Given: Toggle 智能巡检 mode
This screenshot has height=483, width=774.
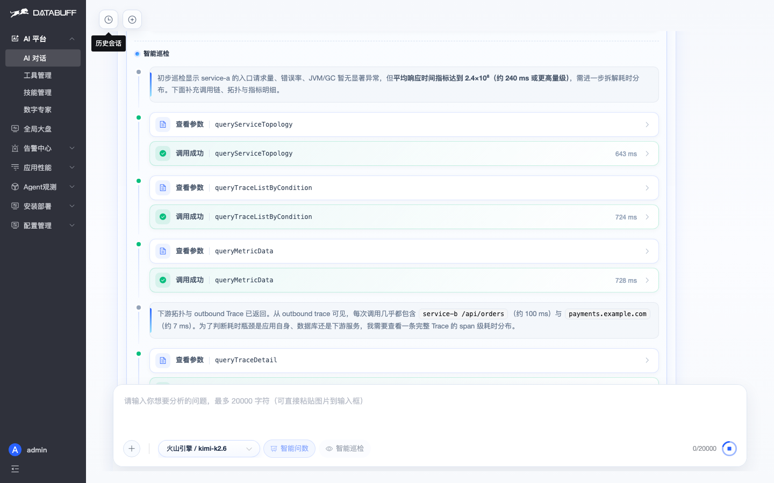Looking at the screenshot, I should 345,449.
